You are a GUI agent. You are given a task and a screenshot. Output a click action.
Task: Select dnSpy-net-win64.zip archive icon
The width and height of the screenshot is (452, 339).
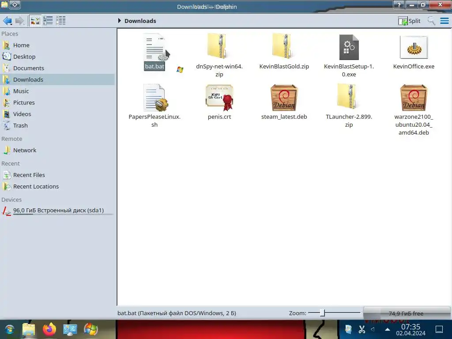coord(219,46)
